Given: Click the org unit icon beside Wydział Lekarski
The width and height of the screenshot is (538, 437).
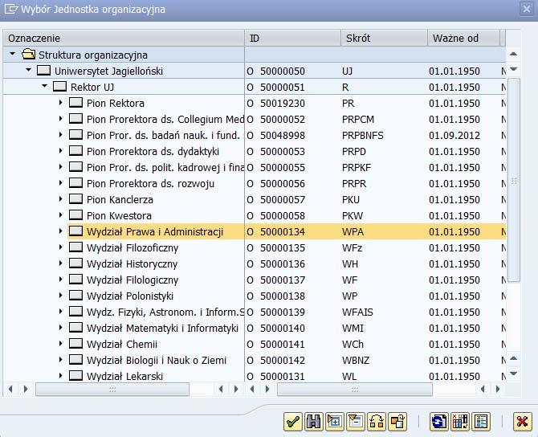Looking at the screenshot, I should (x=75, y=376).
